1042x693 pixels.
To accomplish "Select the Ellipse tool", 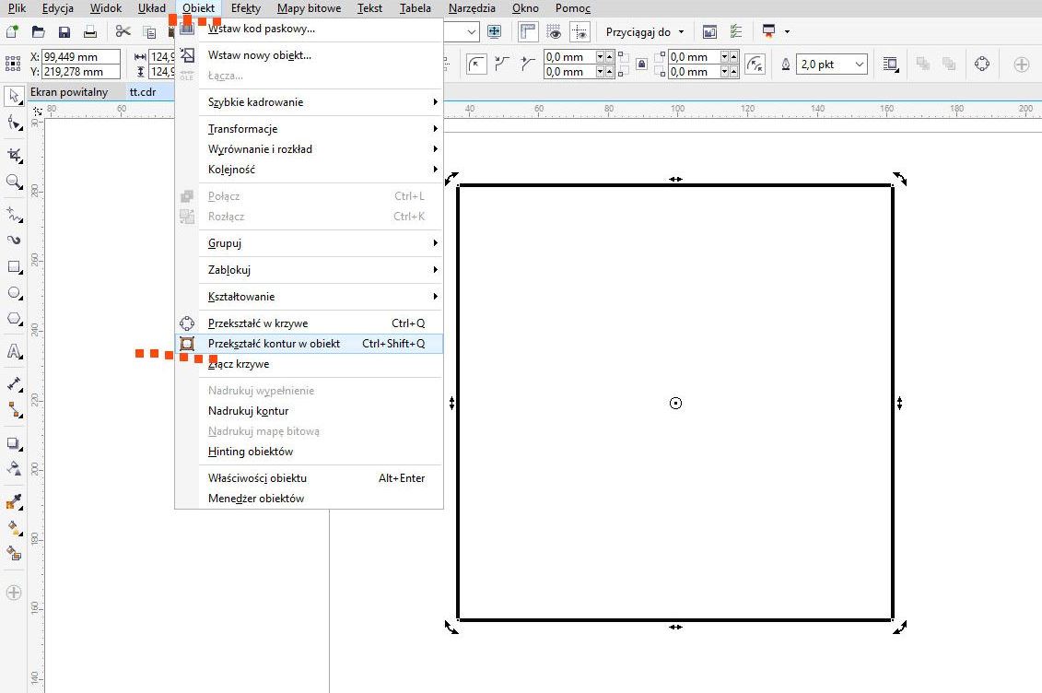I will (x=14, y=293).
